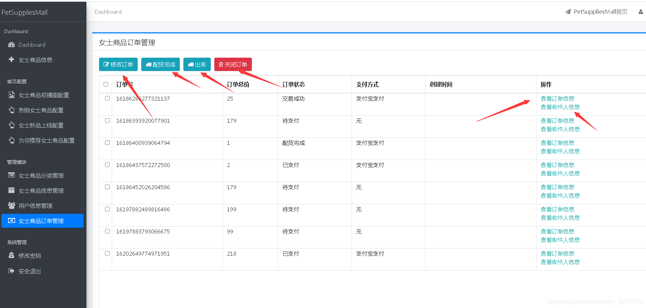Click the PetSuppliesMall brand title in sidebar

coord(25,12)
